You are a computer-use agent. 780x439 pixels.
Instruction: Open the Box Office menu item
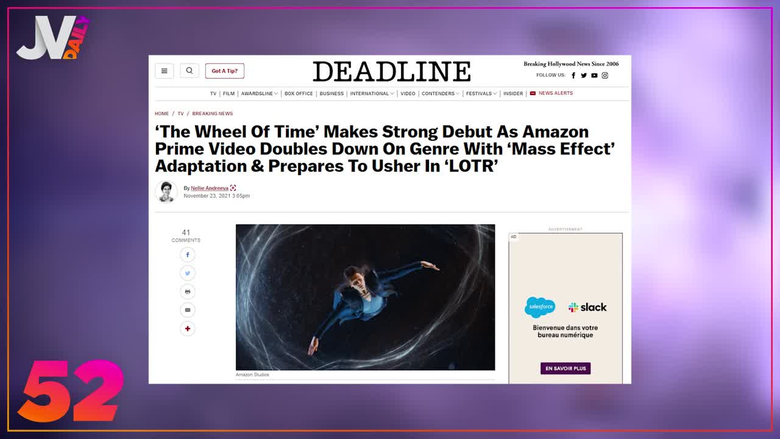click(x=299, y=94)
